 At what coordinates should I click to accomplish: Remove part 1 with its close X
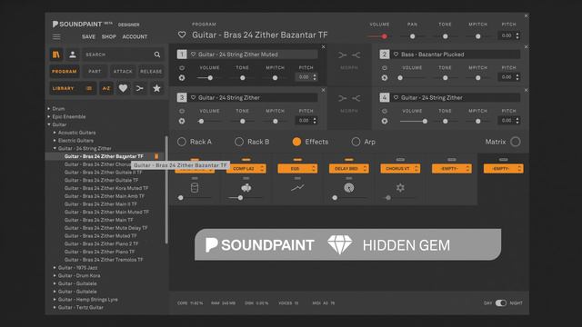click(324, 46)
